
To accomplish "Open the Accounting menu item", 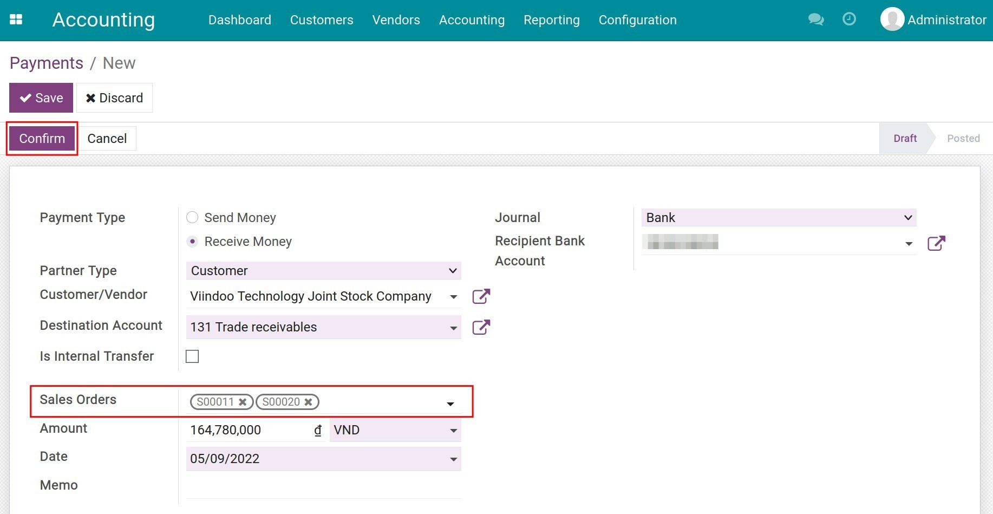I will 472,20.
